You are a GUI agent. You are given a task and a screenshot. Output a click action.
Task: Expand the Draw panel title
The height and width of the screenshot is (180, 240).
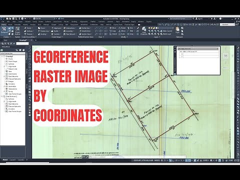[100, 37]
